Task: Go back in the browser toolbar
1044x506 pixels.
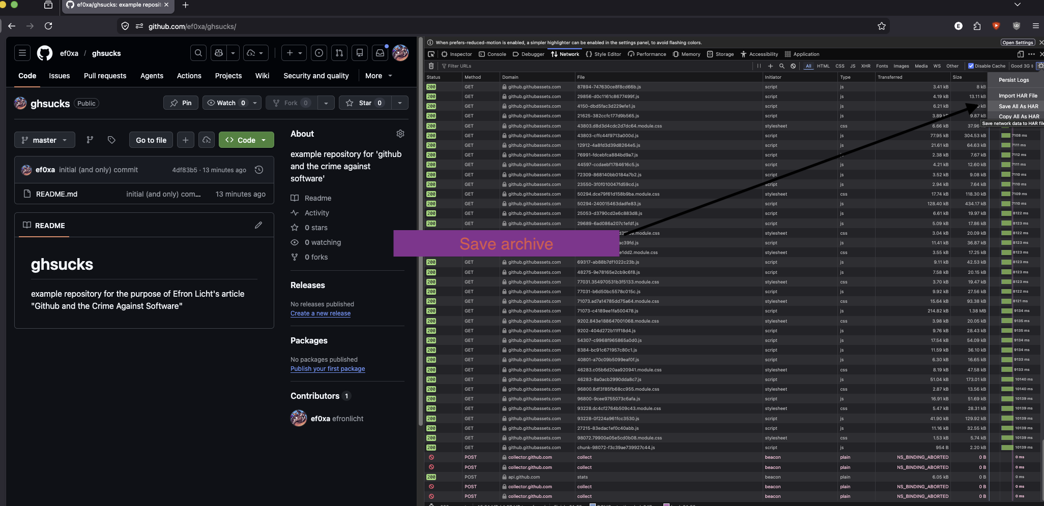Action: coord(12,26)
